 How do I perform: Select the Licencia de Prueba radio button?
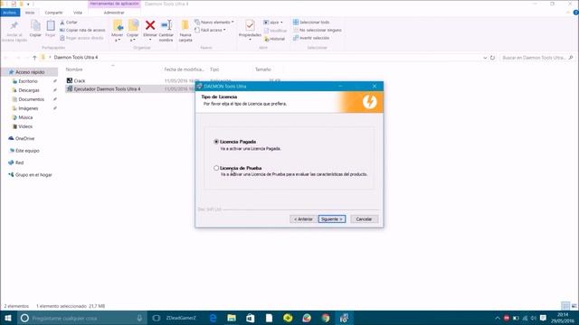click(x=216, y=168)
